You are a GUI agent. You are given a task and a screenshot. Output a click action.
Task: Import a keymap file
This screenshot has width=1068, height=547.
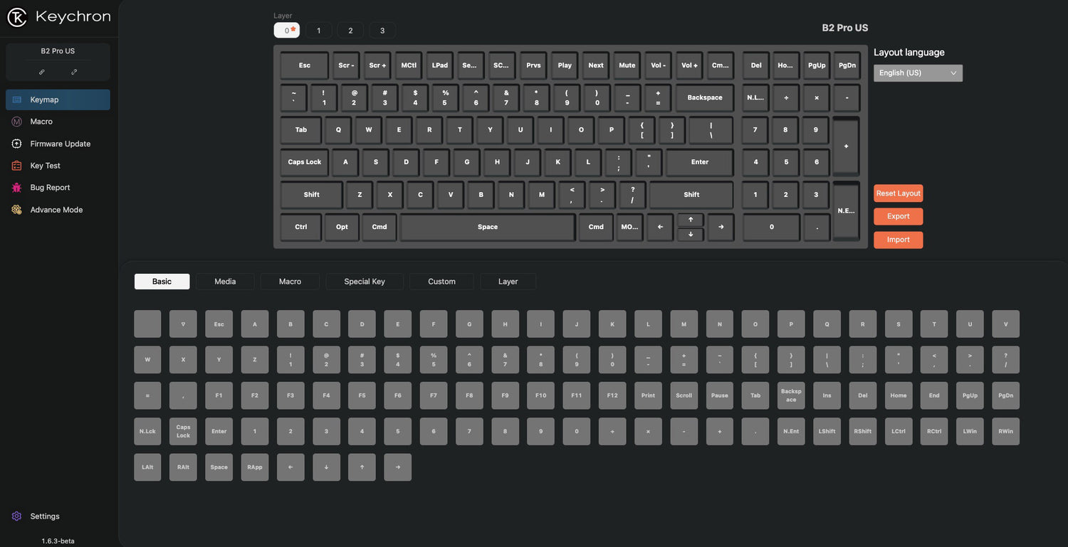click(x=898, y=240)
